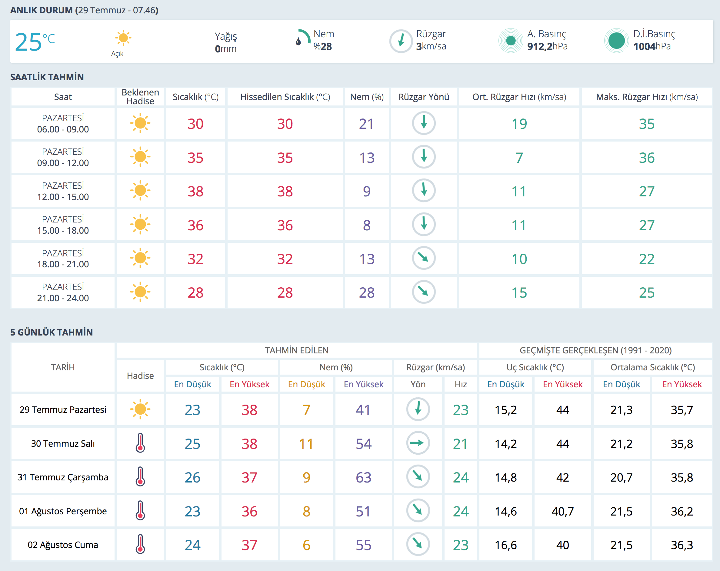Click the A. Basınç pressure circle icon
Screen dimensions: 720x571
pos(510,41)
